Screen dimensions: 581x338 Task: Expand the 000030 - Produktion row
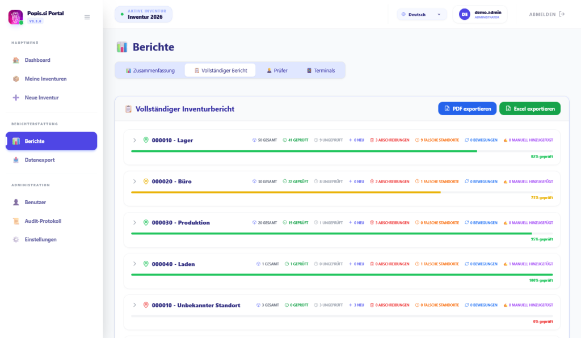(134, 222)
